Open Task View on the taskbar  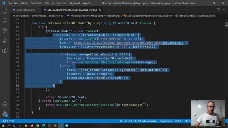pos(20,126)
